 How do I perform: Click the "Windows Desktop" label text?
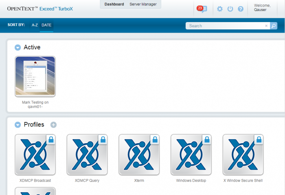[191, 181]
